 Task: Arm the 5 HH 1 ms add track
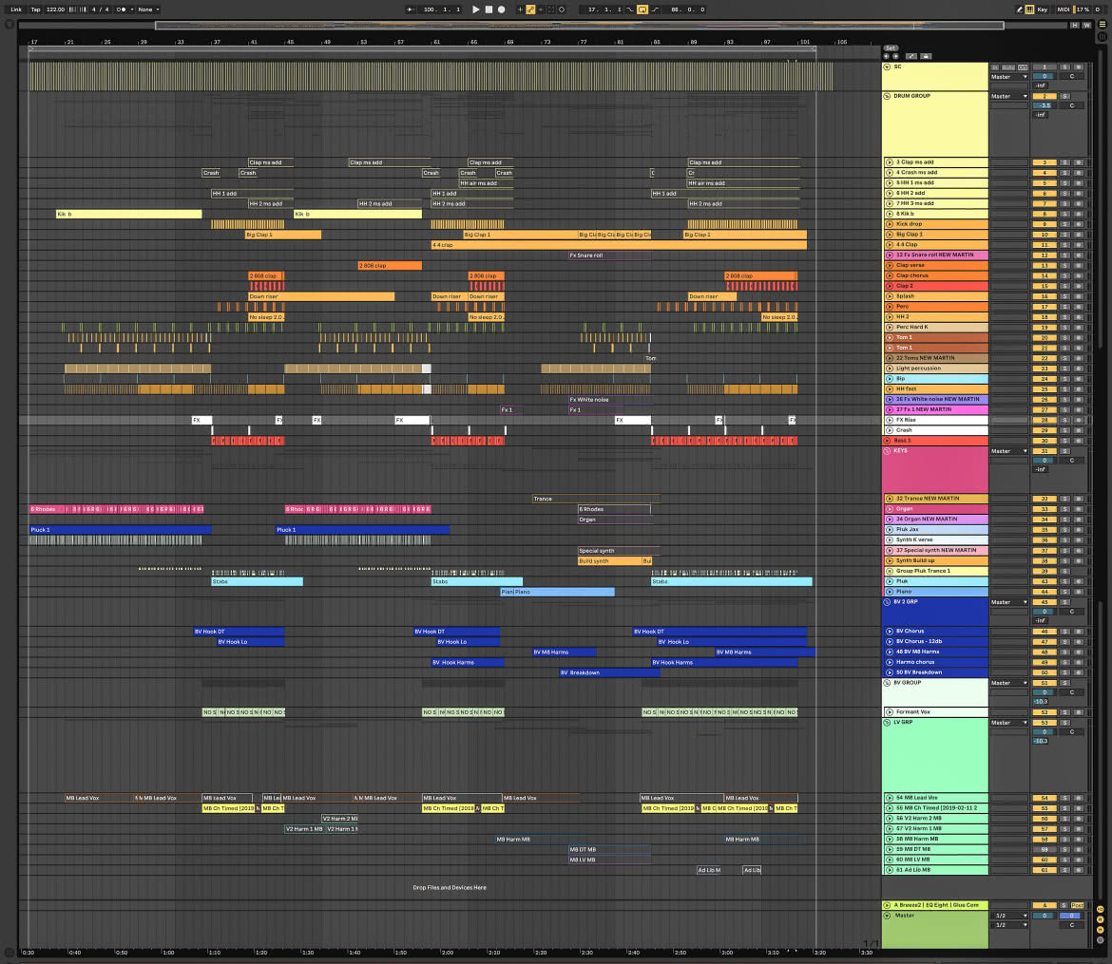(x=1079, y=183)
